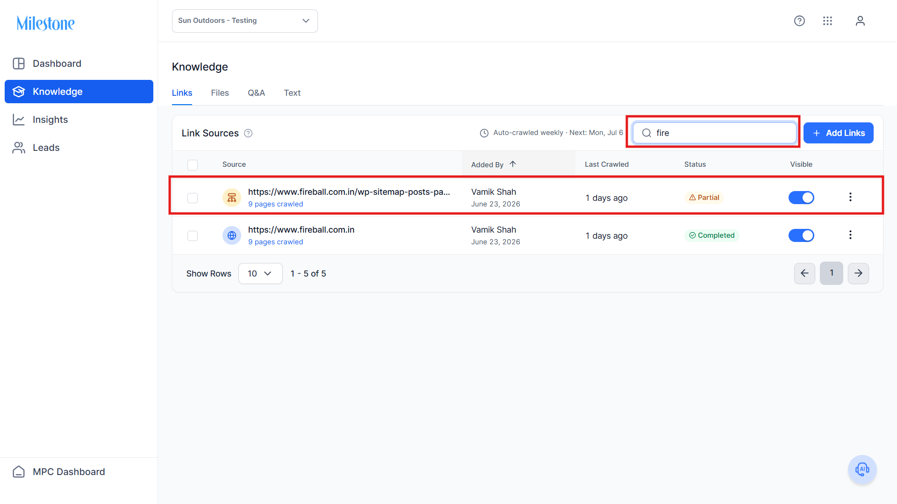
Task: Click the 1 - 5 of 5 text
Action: [308, 274]
